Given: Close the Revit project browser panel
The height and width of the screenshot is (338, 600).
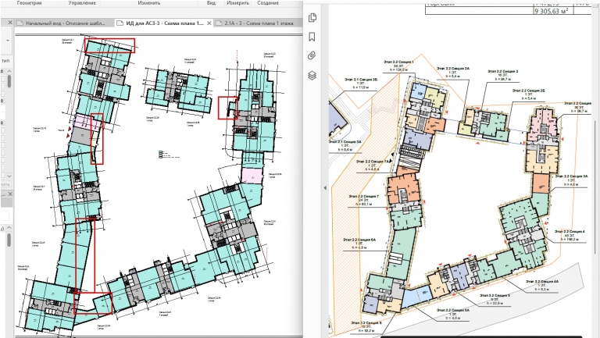Looking at the screenshot, I should pos(10,194).
